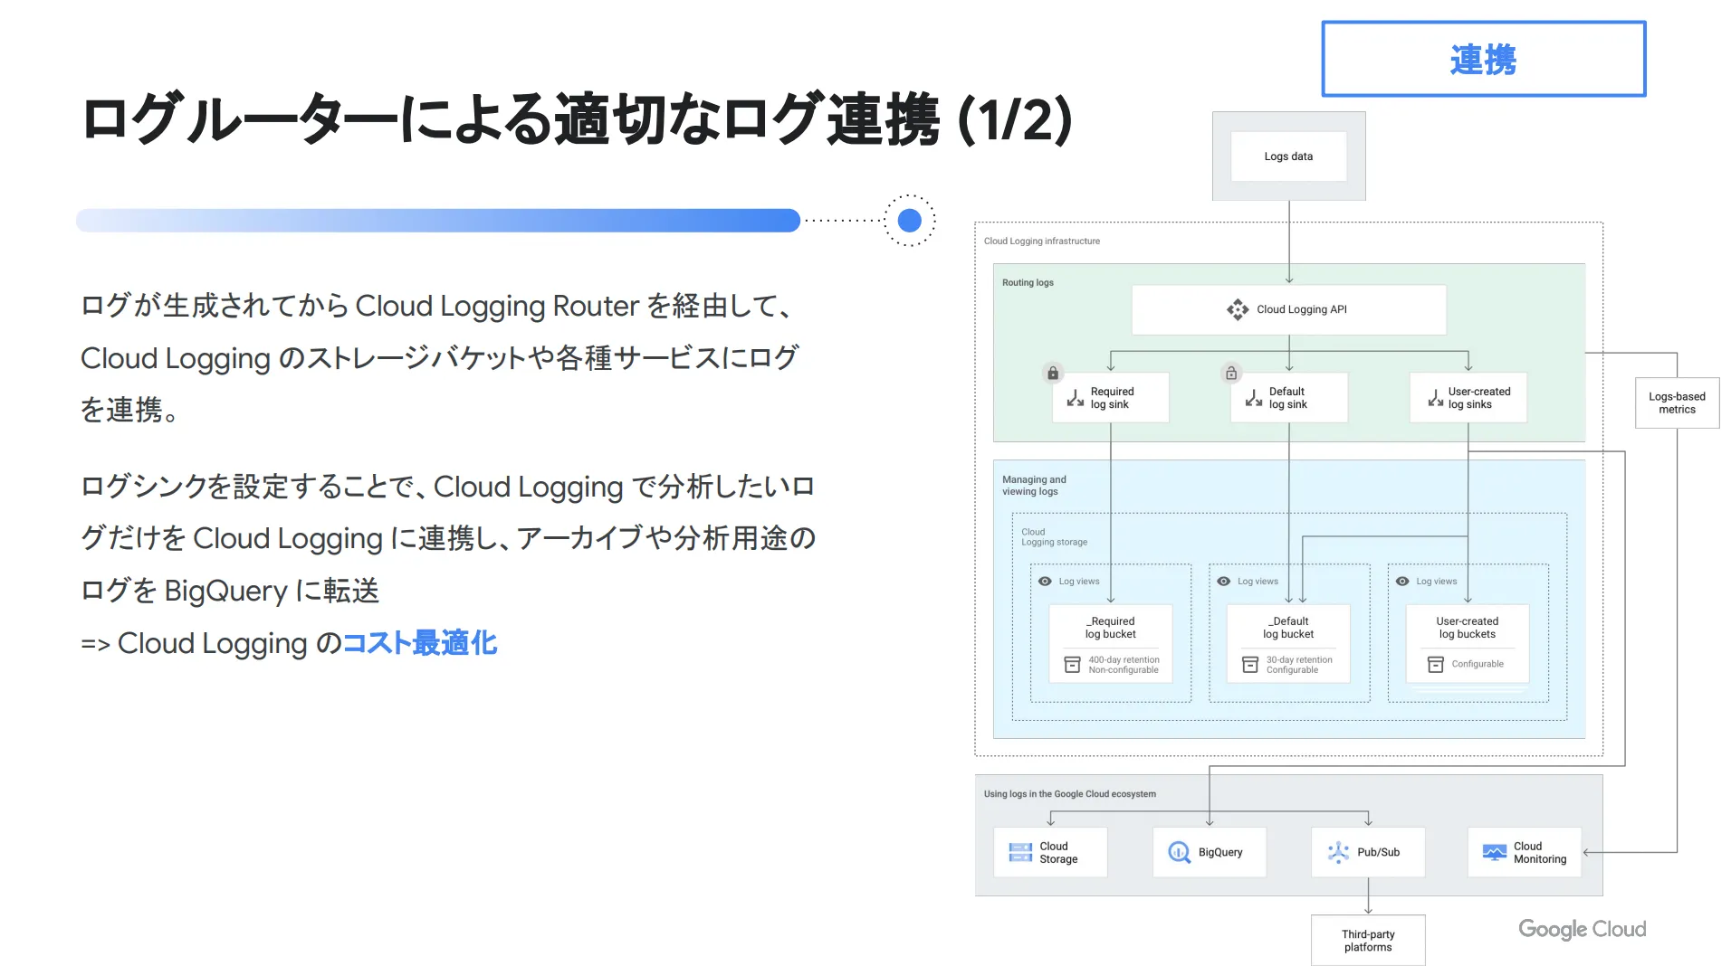Click the Log views label over _Default bucket
Image resolution: width=1731 pixels, height=966 pixels.
tap(1258, 582)
